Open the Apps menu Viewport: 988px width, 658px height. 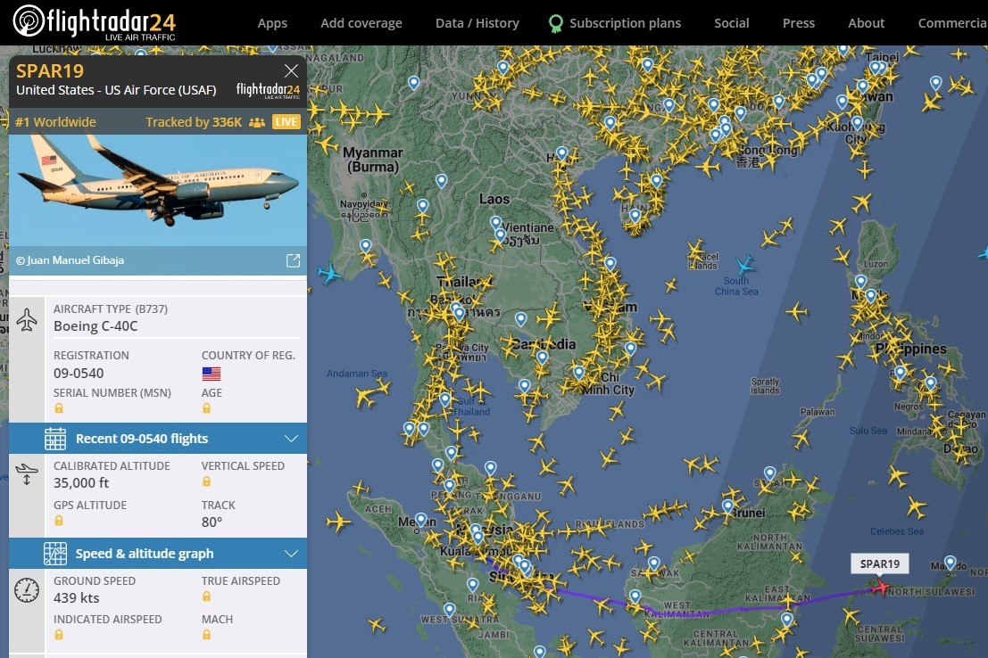pos(272,23)
